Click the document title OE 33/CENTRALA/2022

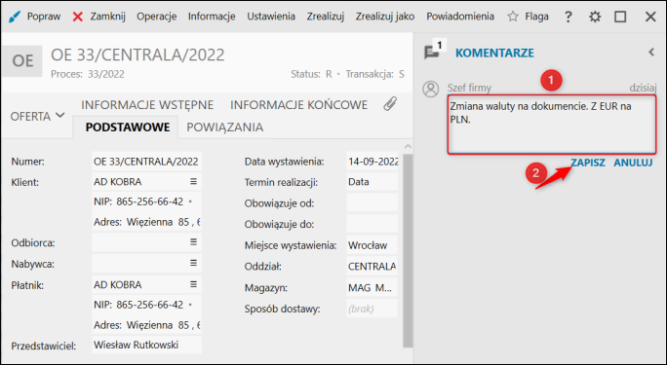coord(137,55)
